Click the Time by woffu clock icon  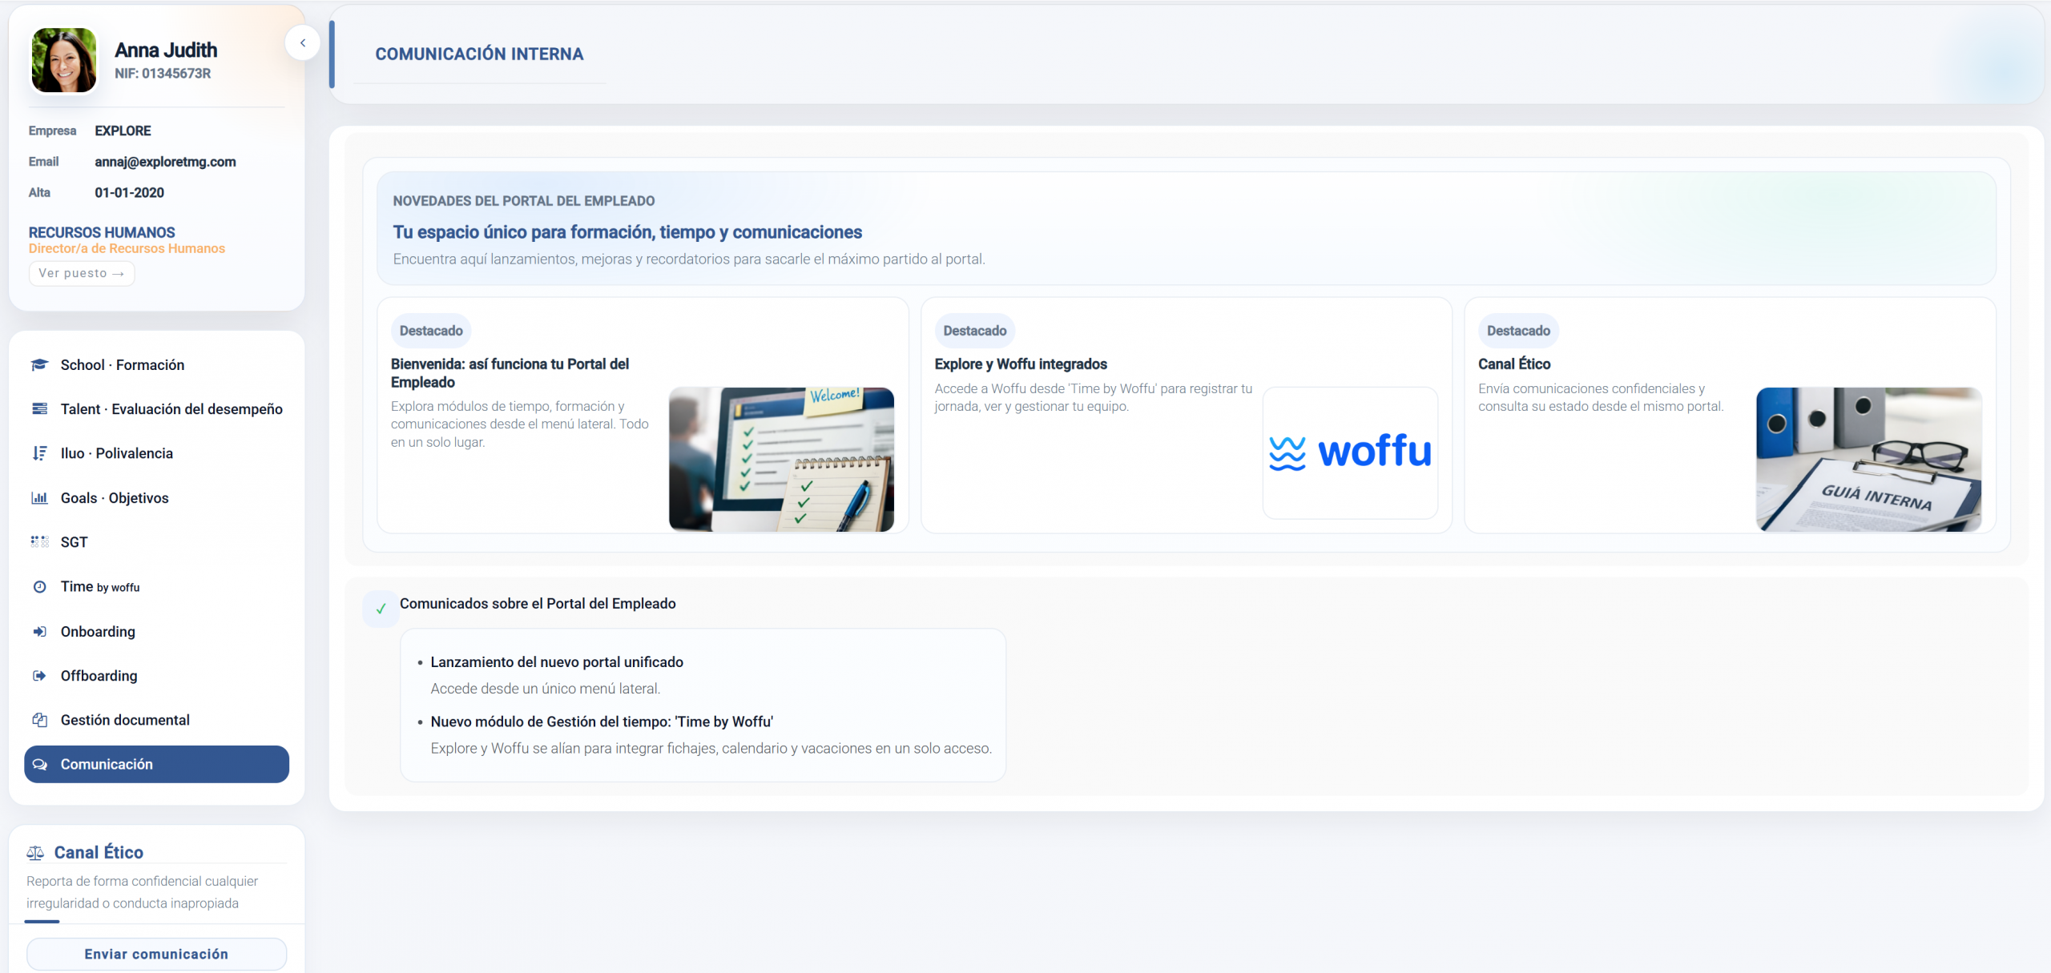coord(39,587)
